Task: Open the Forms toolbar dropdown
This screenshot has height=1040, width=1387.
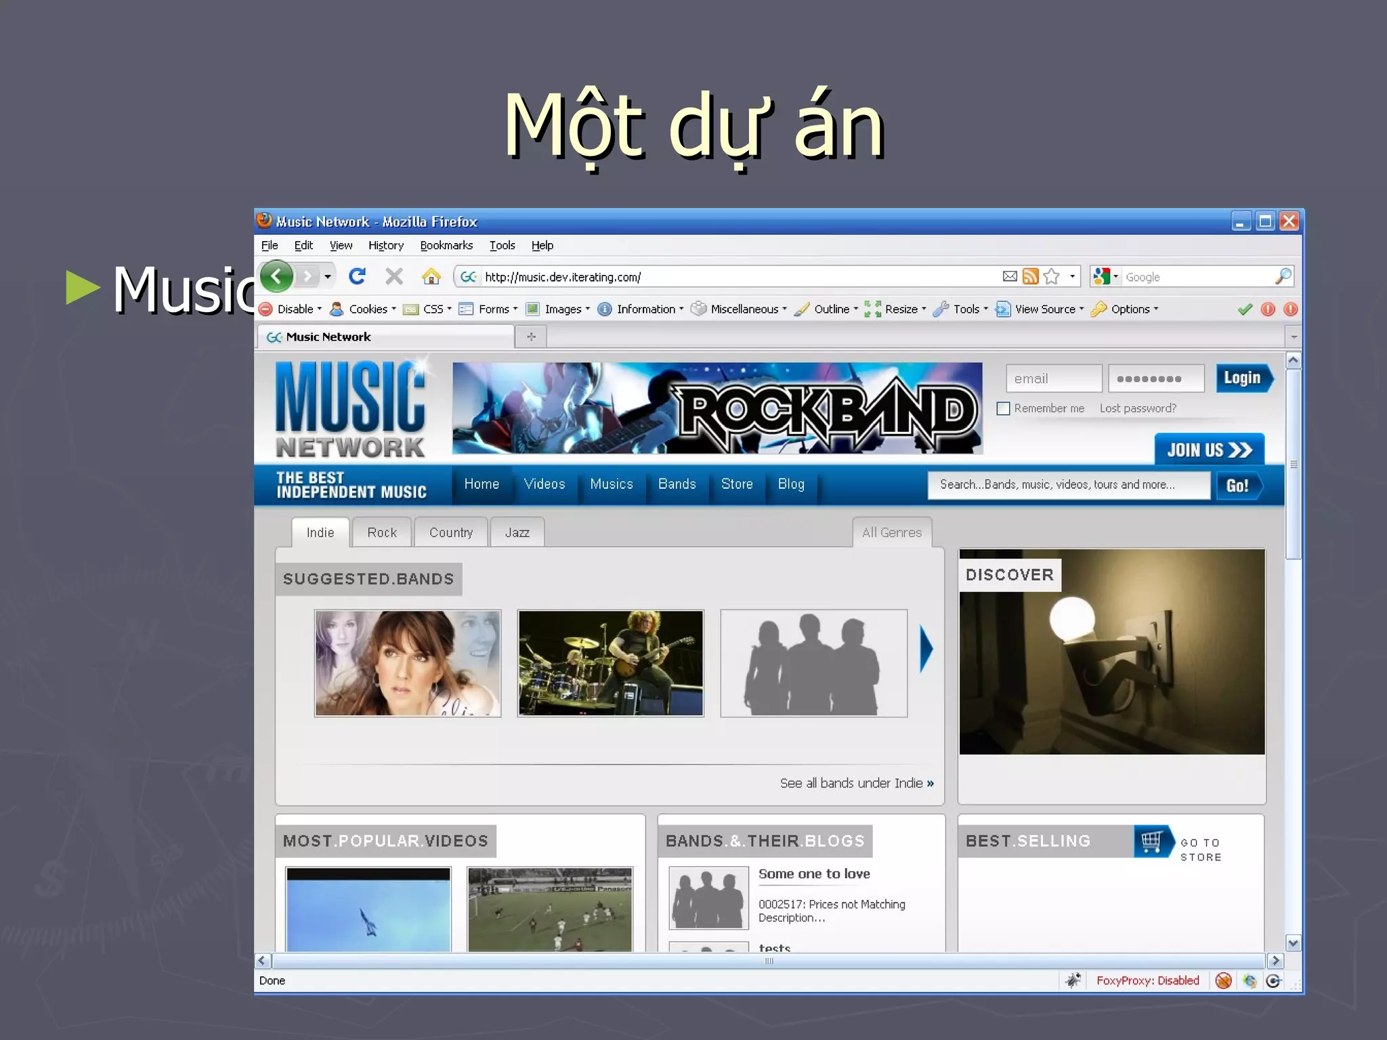Action: 488,309
